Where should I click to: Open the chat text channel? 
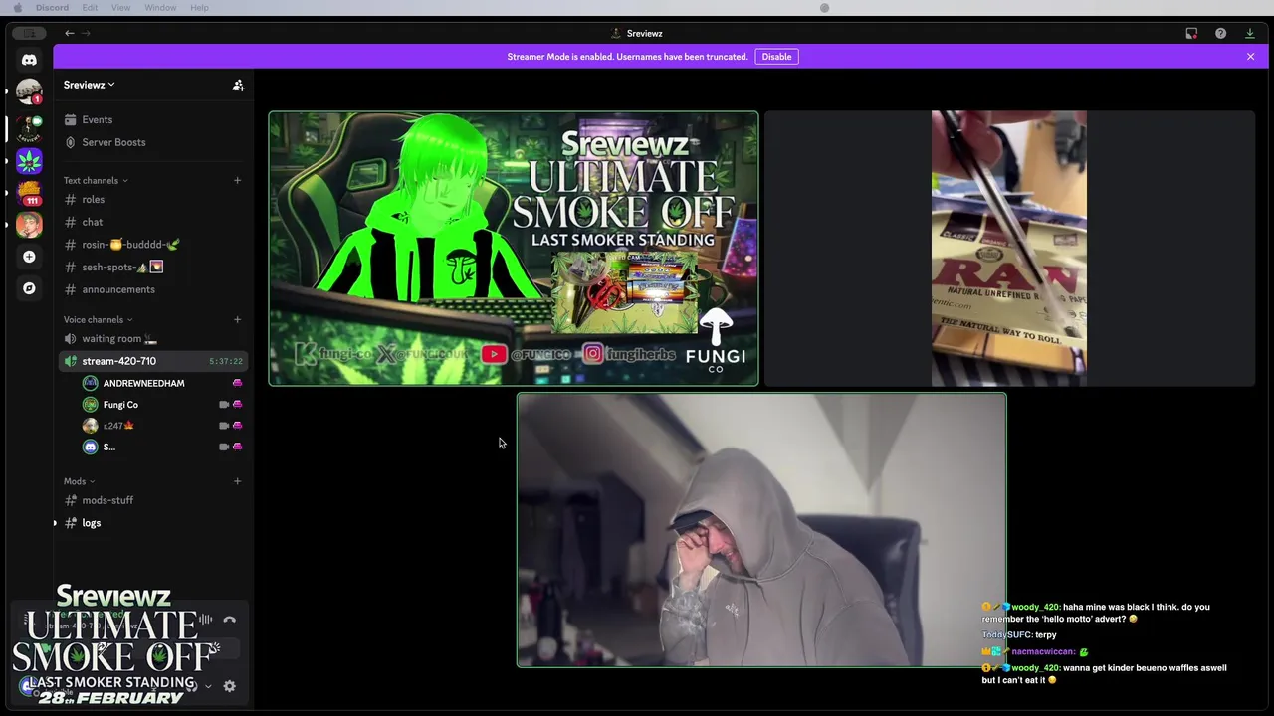[151, 222]
